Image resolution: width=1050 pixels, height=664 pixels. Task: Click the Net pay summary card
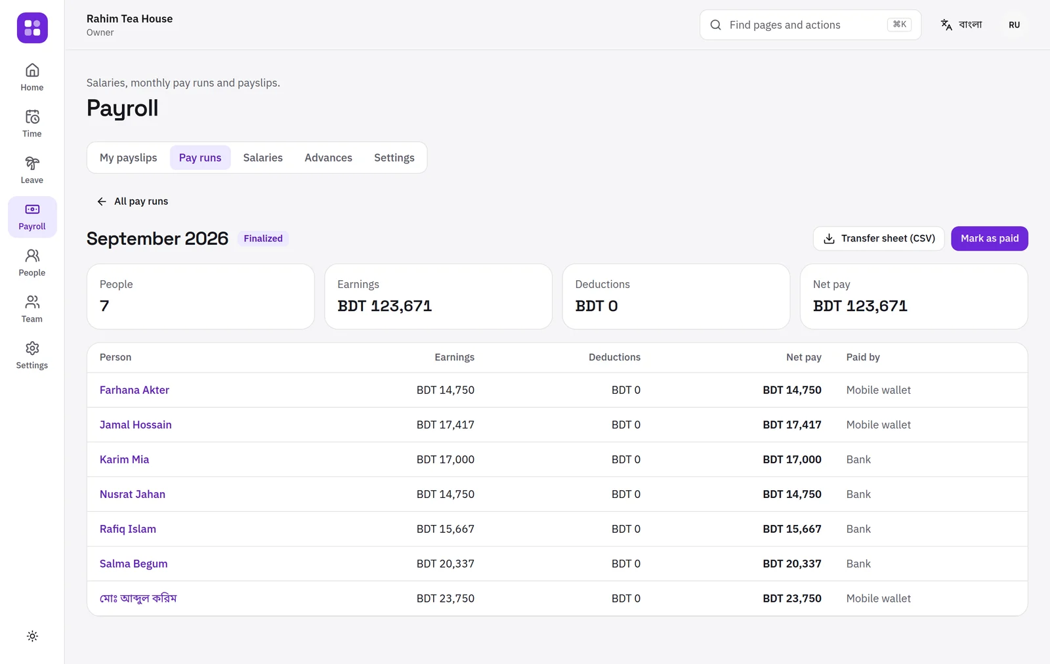click(x=913, y=297)
